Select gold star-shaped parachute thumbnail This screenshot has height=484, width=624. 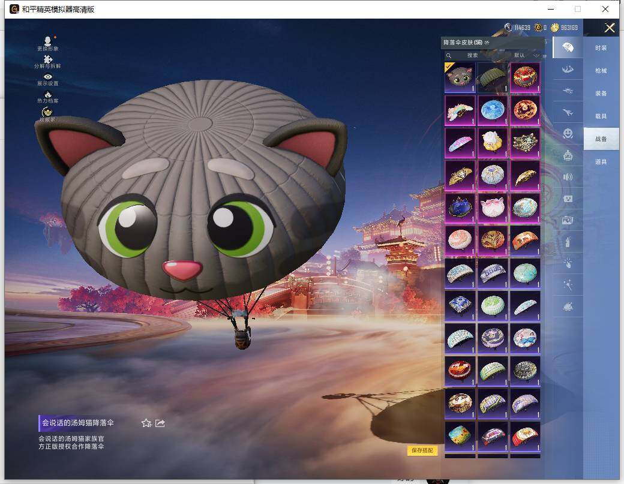[x=526, y=142]
